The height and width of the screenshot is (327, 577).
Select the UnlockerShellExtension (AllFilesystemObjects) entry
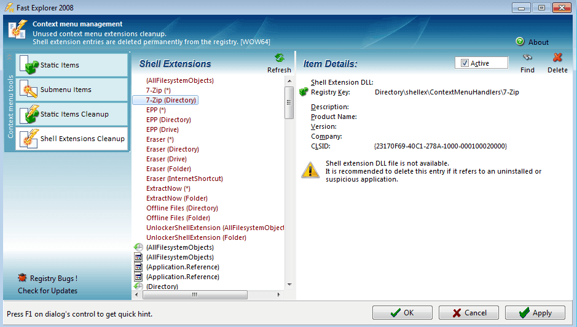pos(215,228)
